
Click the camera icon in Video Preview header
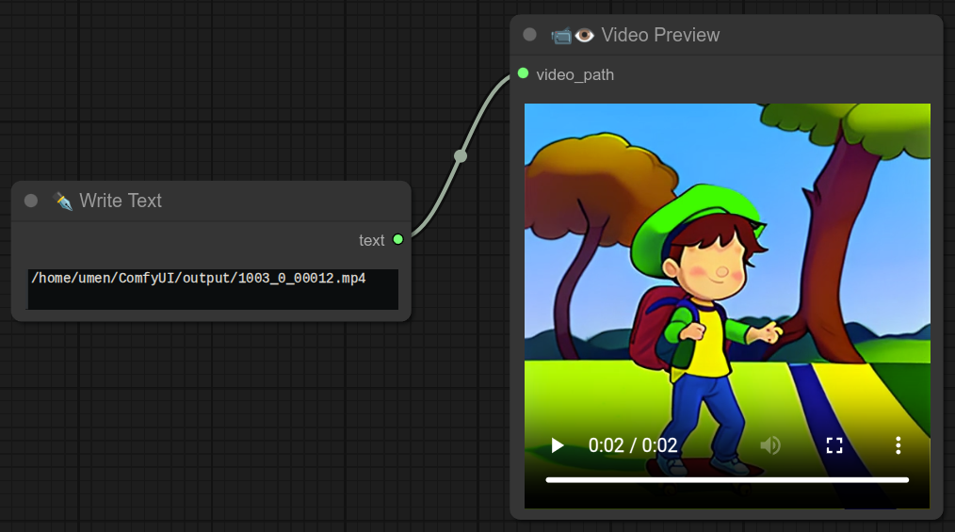561,35
